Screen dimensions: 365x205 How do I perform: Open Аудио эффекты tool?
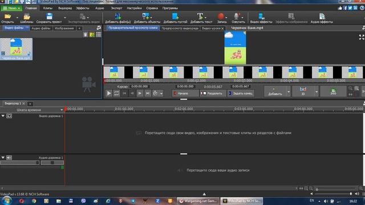tap(322, 18)
